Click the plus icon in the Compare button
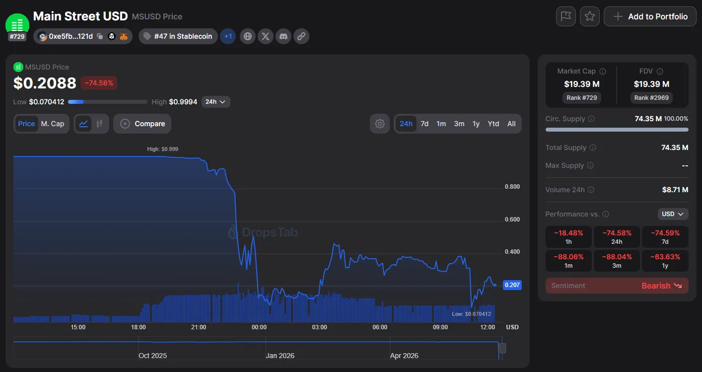Viewport: 702px width, 372px height. pyautogui.click(x=125, y=124)
